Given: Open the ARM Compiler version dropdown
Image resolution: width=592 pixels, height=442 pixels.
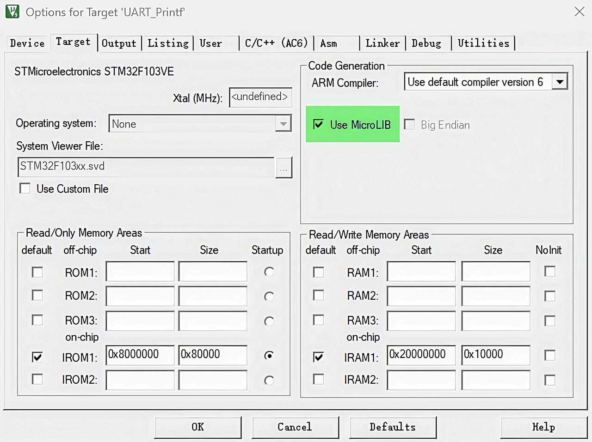Looking at the screenshot, I should (560, 82).
